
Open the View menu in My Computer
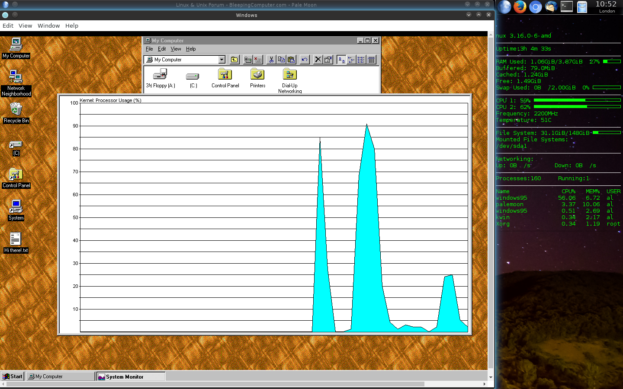[176, 49]
